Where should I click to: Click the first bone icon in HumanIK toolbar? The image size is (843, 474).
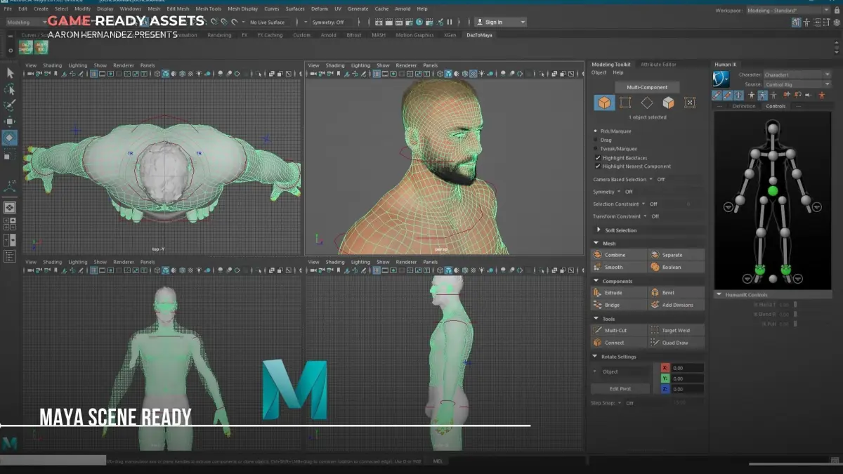[717, 95]
